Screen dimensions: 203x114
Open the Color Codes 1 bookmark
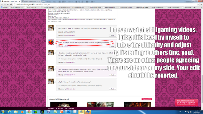[189, 7]
